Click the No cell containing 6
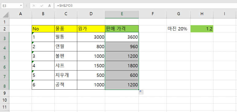Viewport: 237px width, 112px height. pyautogui.click(x=43, y=85)
